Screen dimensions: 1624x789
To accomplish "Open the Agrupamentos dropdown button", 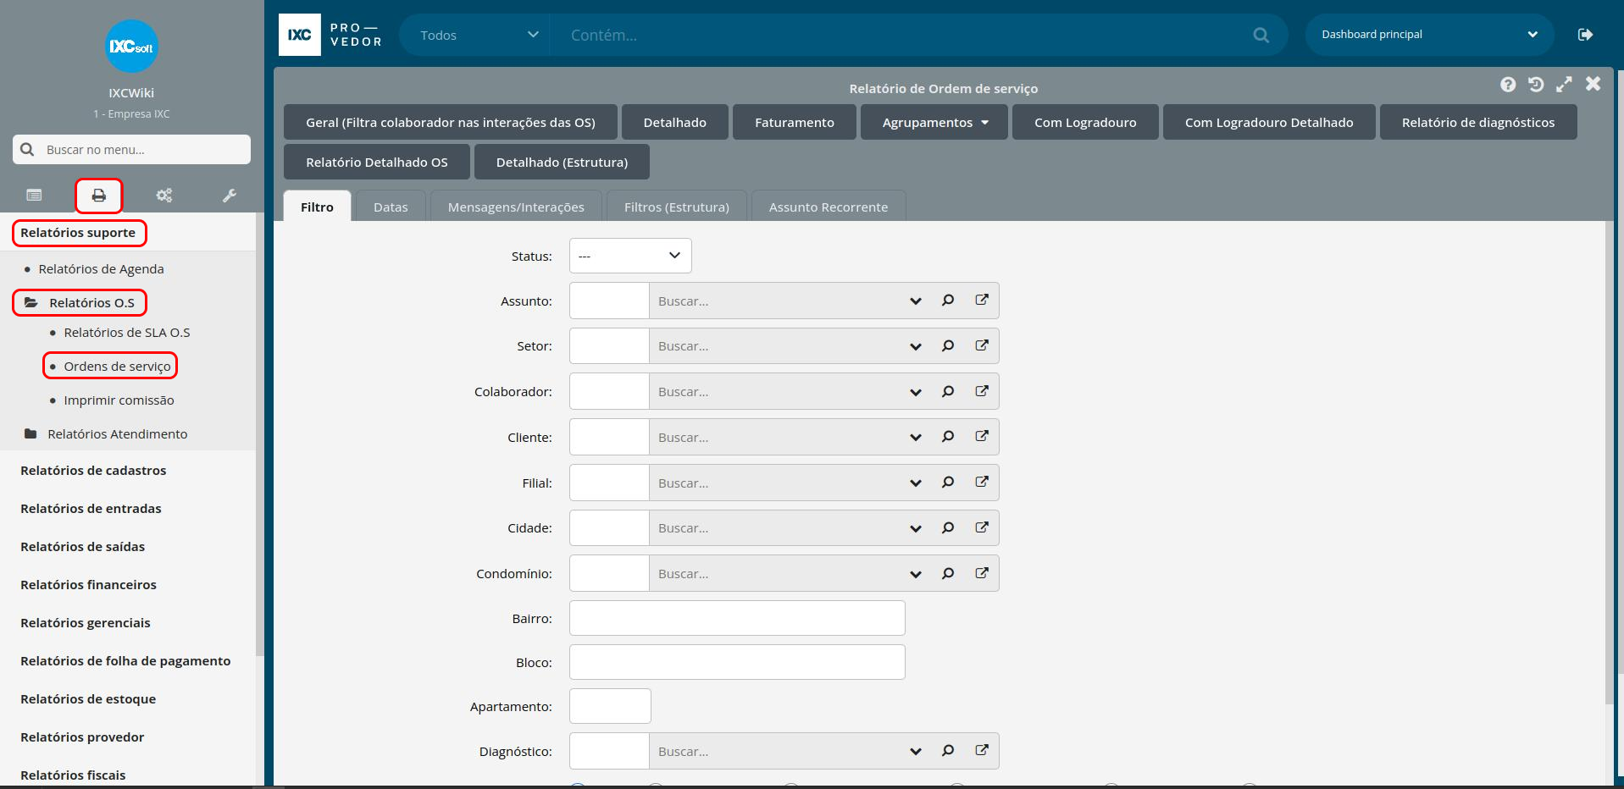I will pos(934,122).
